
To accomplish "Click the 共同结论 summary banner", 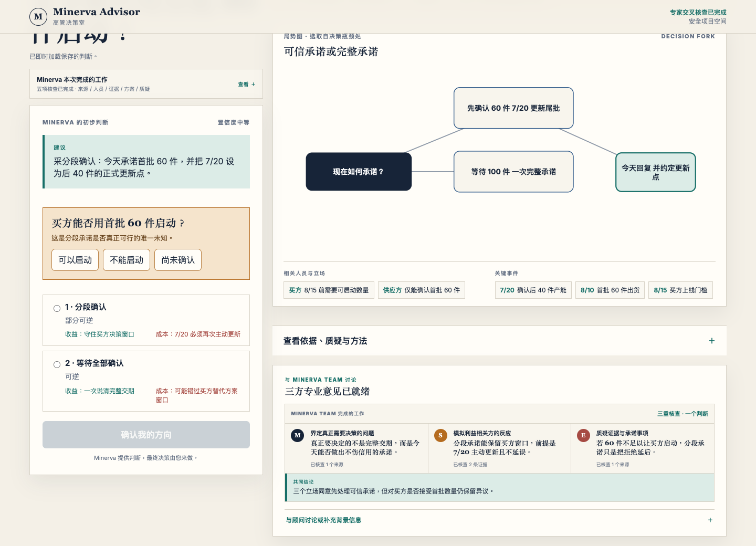I will click(499, 487).
